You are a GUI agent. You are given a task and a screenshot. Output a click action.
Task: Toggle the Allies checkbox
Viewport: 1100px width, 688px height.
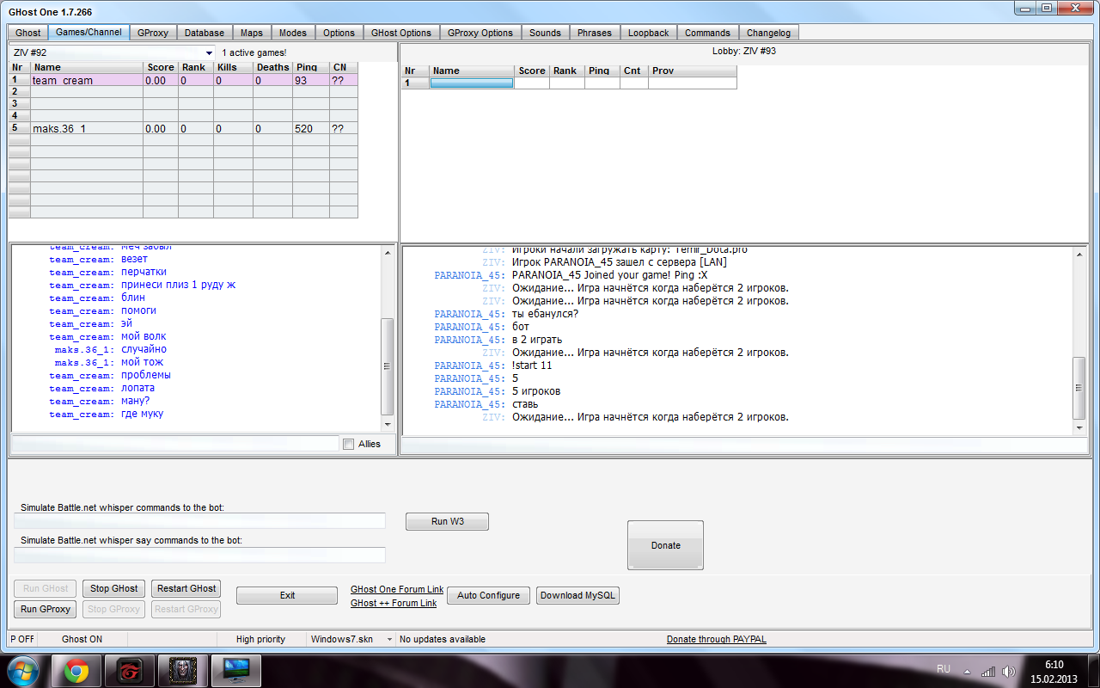coord(348,444)
